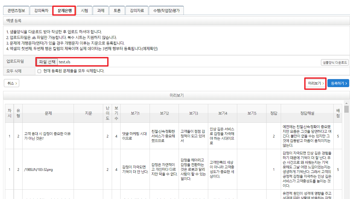Select the 문제은행 tab
Viewport: 350px width, 199px height.
pyautogui.click(x=64, y=11)
